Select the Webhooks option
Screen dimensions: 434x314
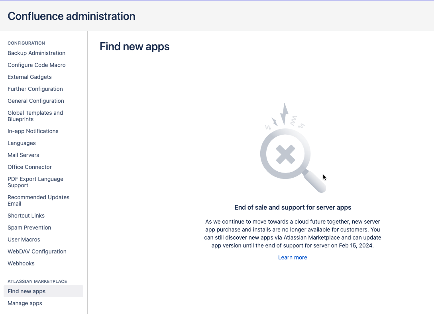(x=21, y=263)
